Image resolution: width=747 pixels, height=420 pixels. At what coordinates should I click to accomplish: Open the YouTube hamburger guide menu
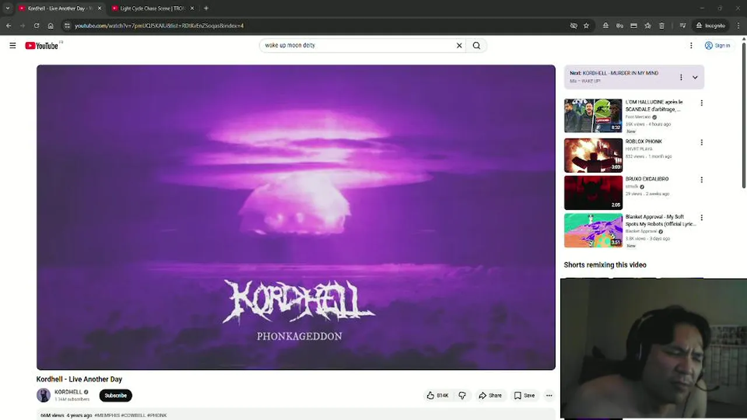click(12, 45)
